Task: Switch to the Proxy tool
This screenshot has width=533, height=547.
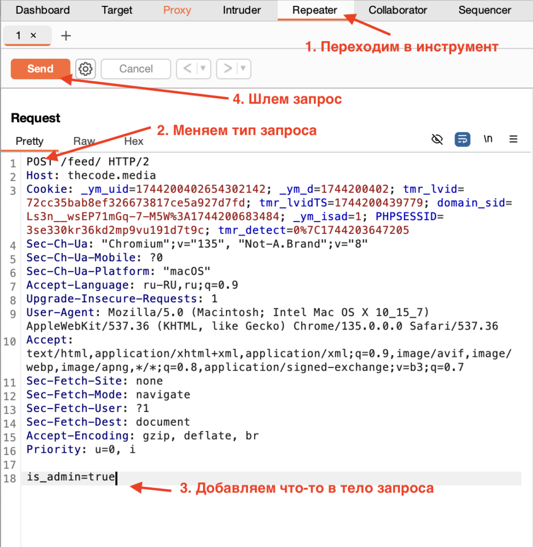Action: pyautogui.click(x=177, y=10)
